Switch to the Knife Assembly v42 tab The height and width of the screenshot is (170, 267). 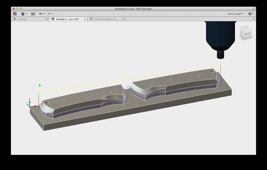[105, 19]
